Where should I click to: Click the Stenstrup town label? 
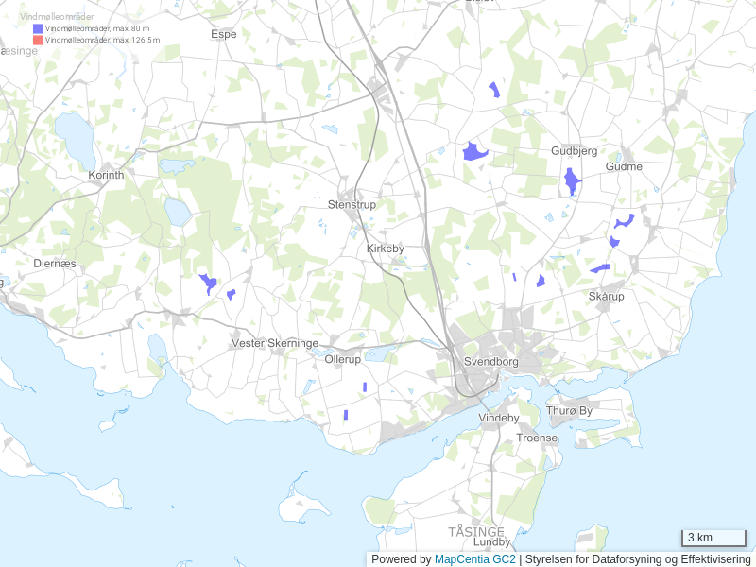tap(352, 204)
